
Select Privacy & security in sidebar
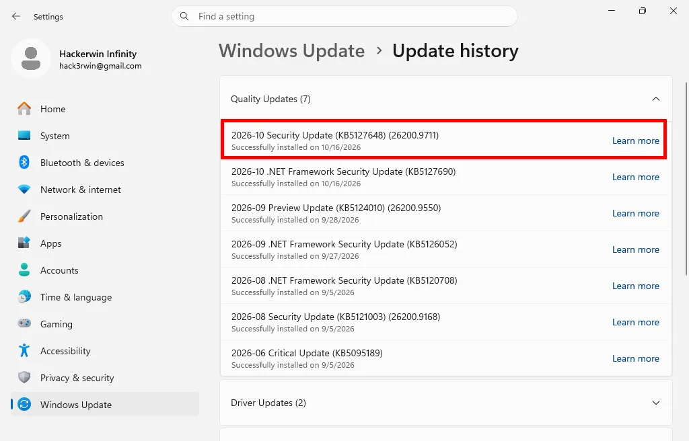tap(104, 378)
